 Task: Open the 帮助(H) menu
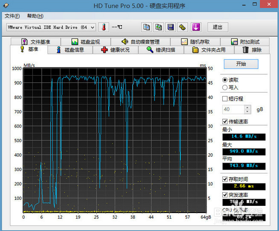[x=35, y=16]
